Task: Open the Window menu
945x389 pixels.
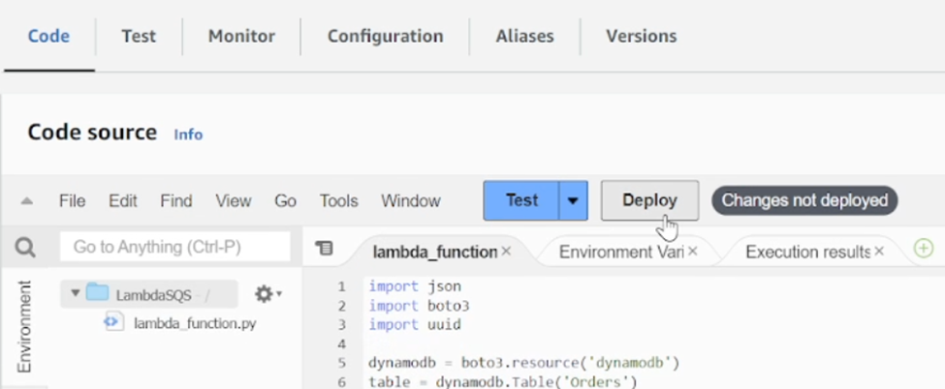Action: (410, 200)
